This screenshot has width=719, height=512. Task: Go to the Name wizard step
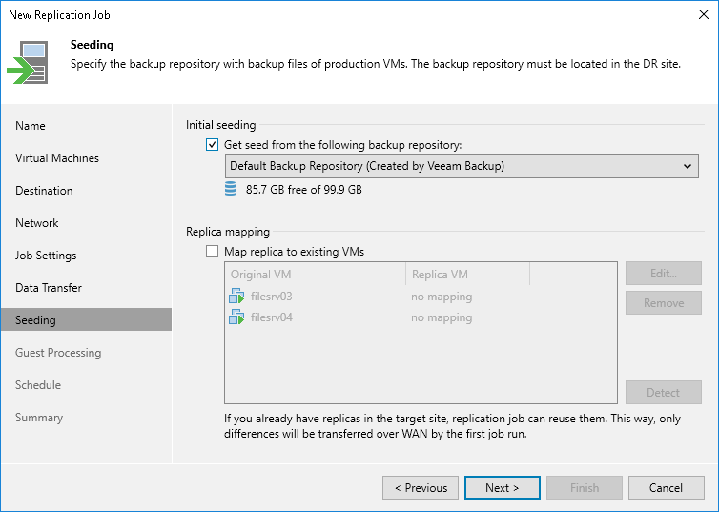(x=31, y=126)
